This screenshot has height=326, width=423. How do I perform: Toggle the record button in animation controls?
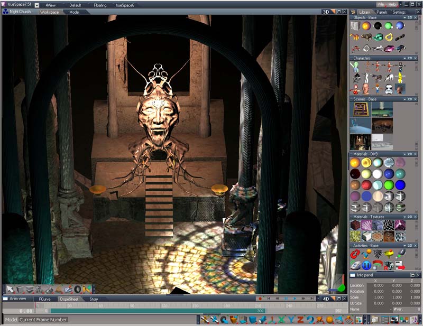point(260,299)
